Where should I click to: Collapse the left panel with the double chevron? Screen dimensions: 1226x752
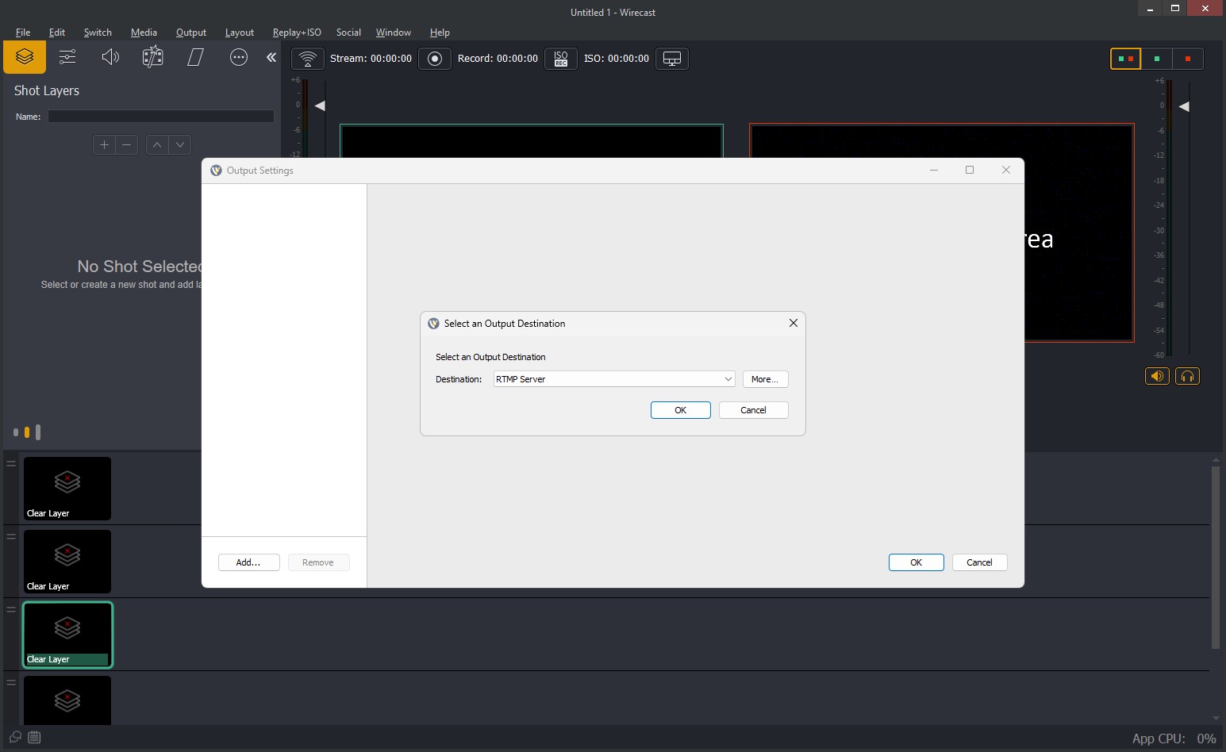pyautogui.click(x=271, y=57)
